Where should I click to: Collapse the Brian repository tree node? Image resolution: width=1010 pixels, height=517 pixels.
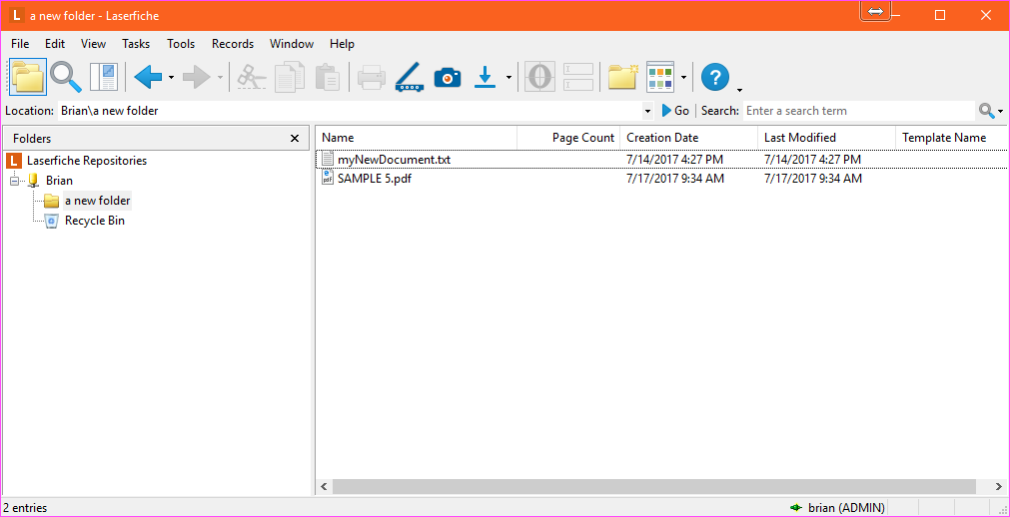[15, 181]
